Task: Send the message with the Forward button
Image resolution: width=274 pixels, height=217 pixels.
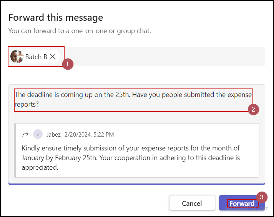Action: pos(242,203)
